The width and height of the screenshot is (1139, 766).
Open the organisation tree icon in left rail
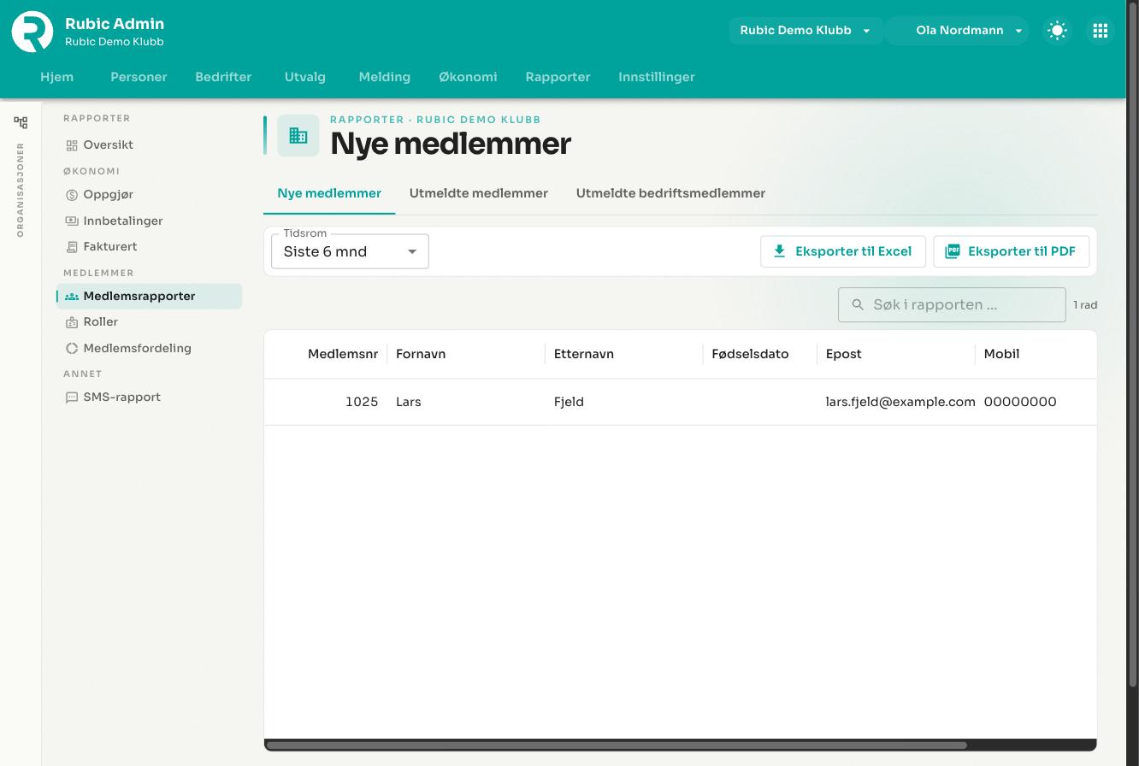point(21,122)
